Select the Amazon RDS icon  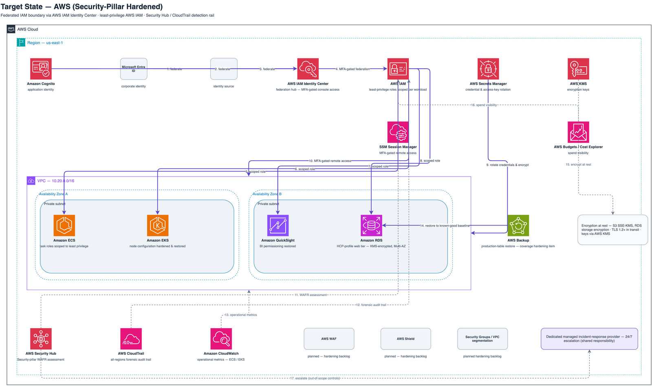tap(371, 225)
